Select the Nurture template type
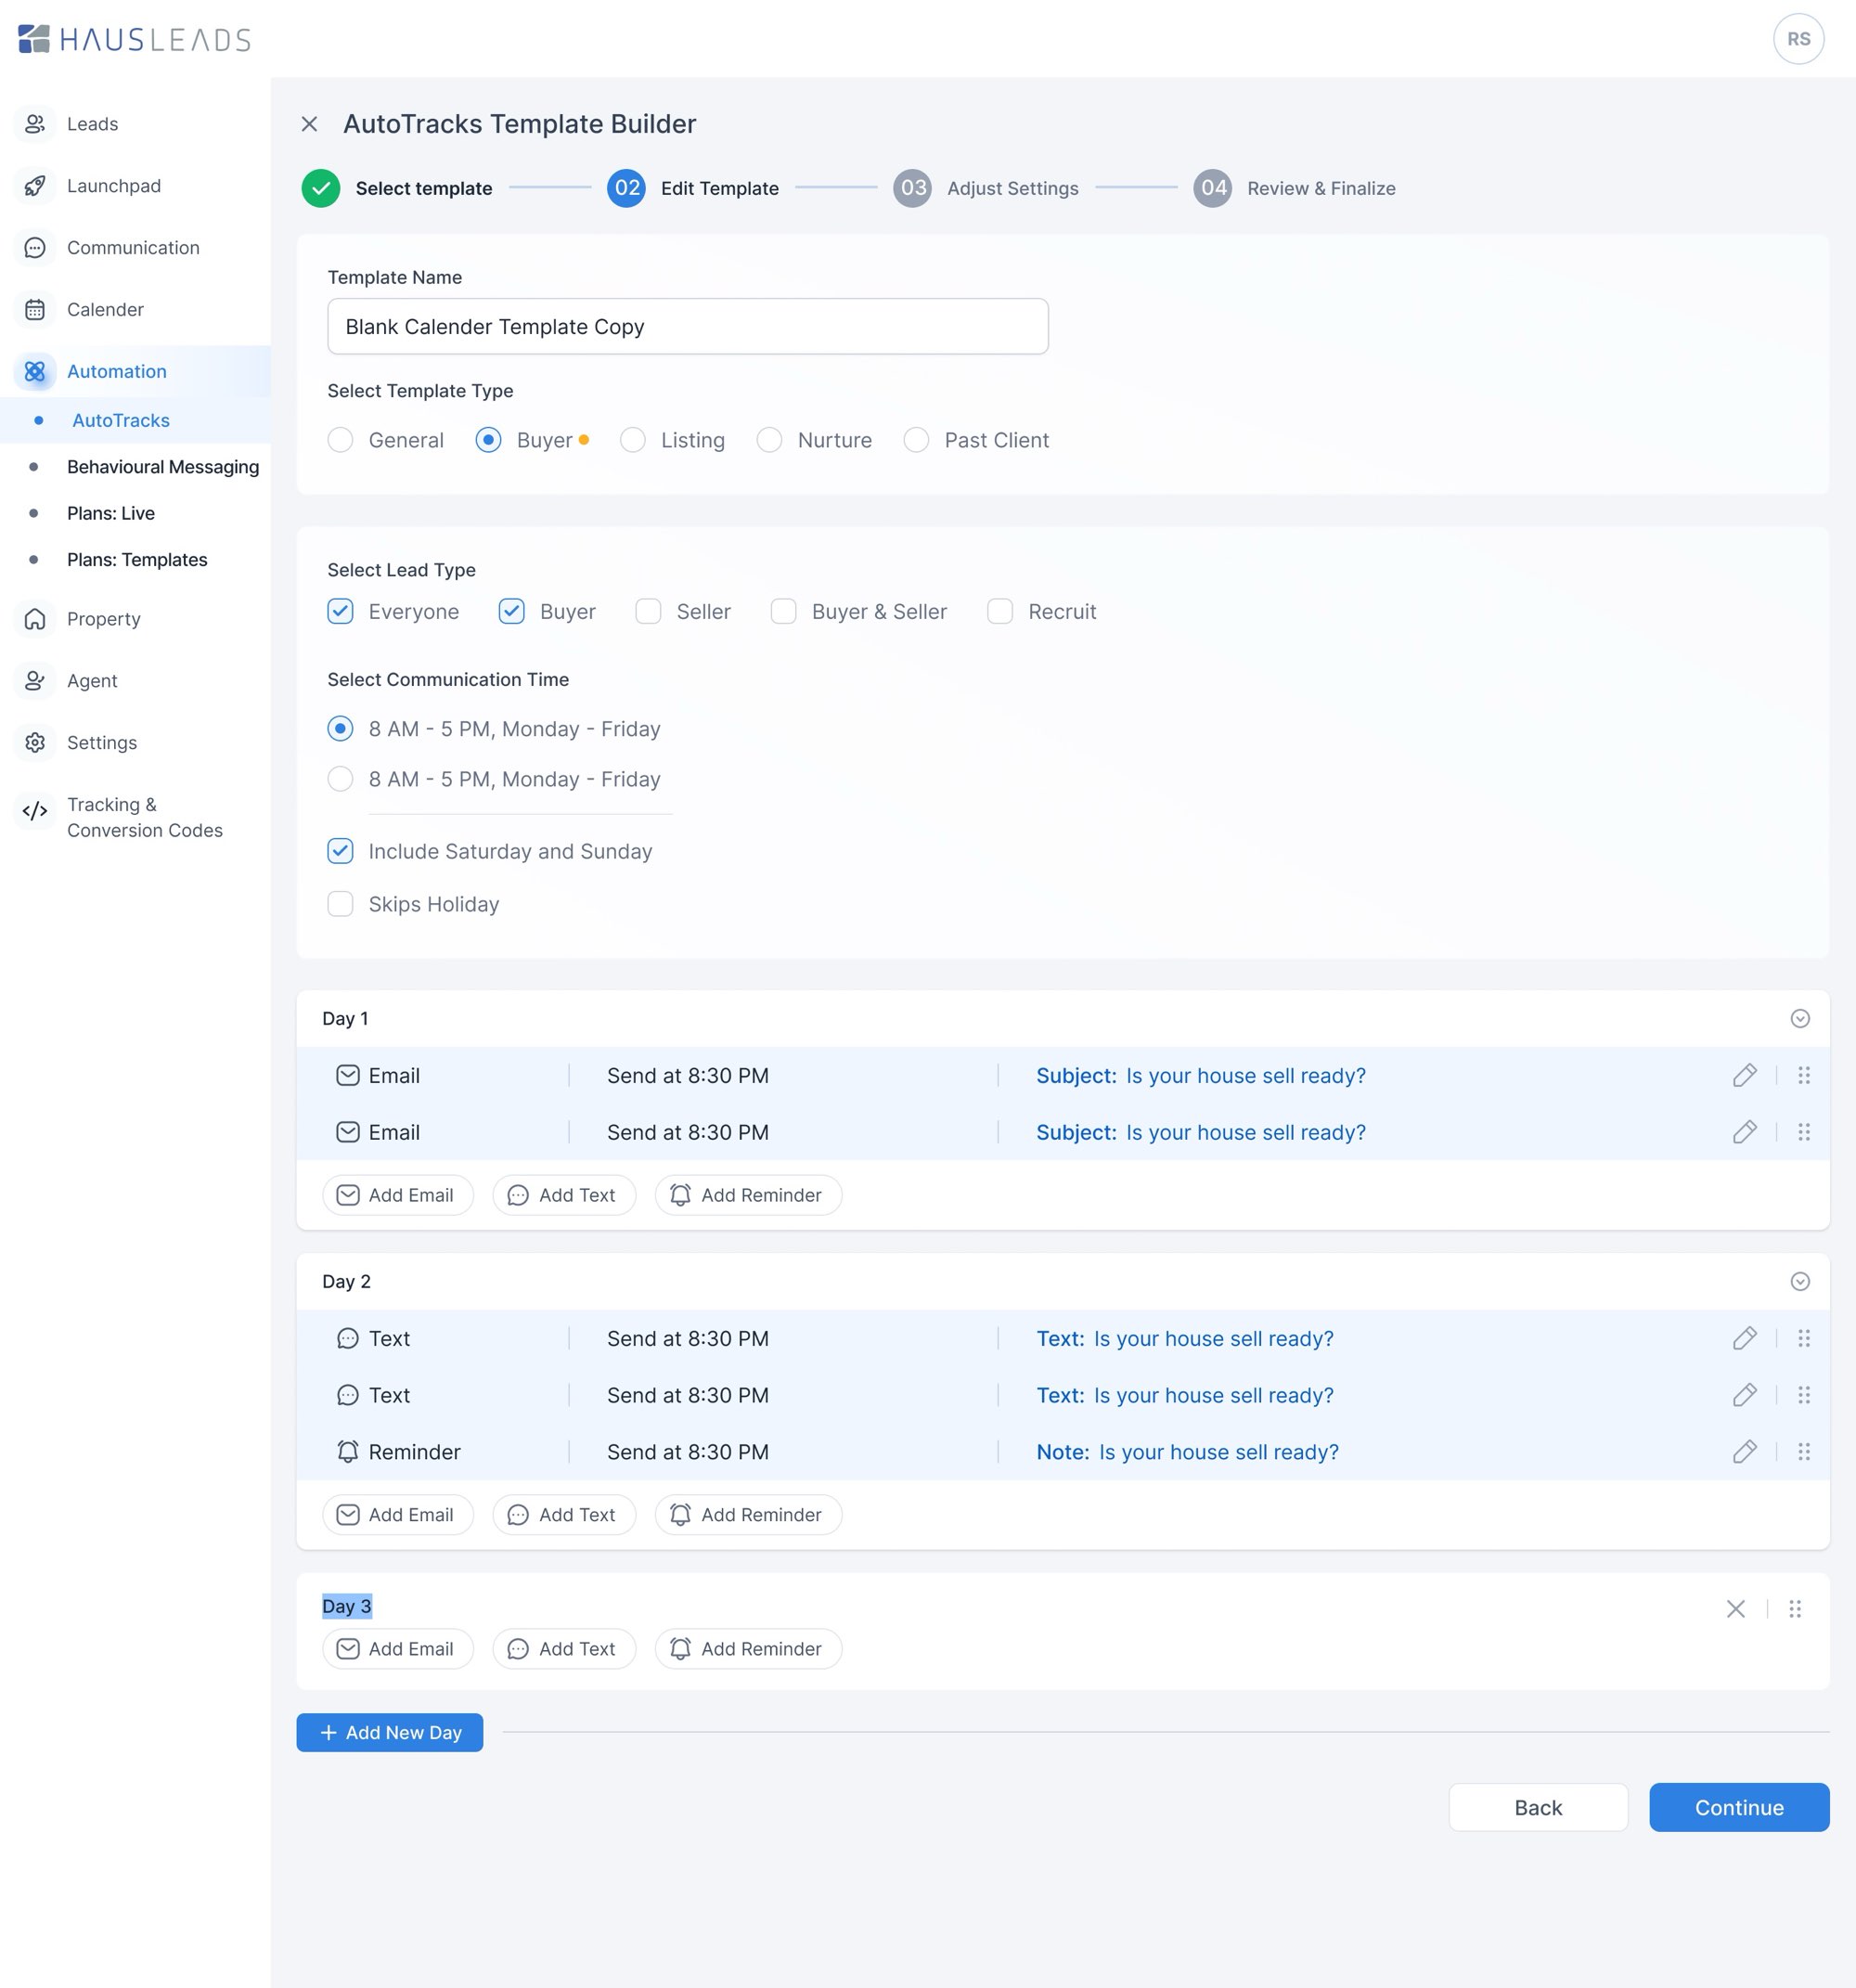The height and width of the screenshot is (1988, 1856). click(x=769, y=440)
